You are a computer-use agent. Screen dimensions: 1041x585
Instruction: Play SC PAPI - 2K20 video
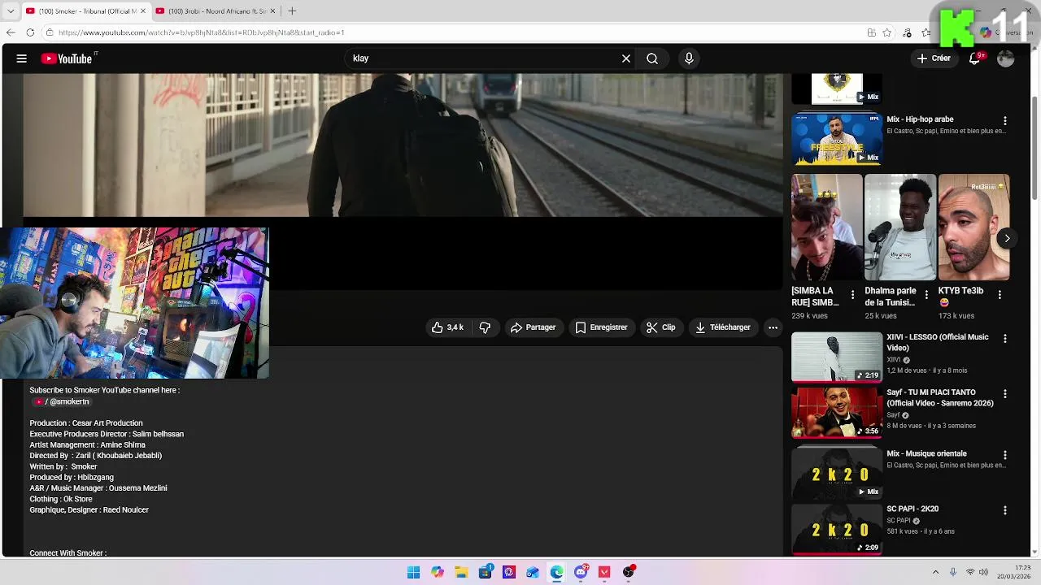837,528
